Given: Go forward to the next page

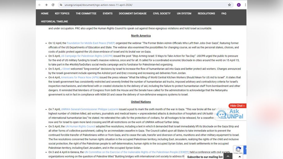Looking at the screenshot, I should pos(46,5).
